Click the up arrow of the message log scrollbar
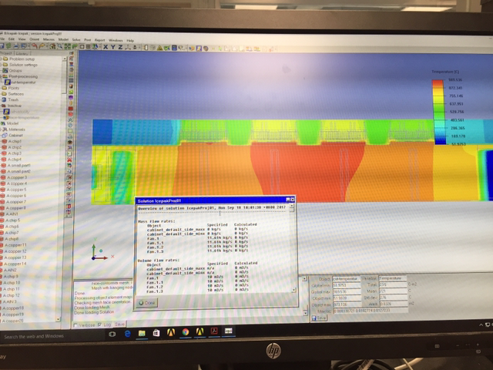Image resolution: width=493 pixels, height=370 pixels. pos(304,279)
